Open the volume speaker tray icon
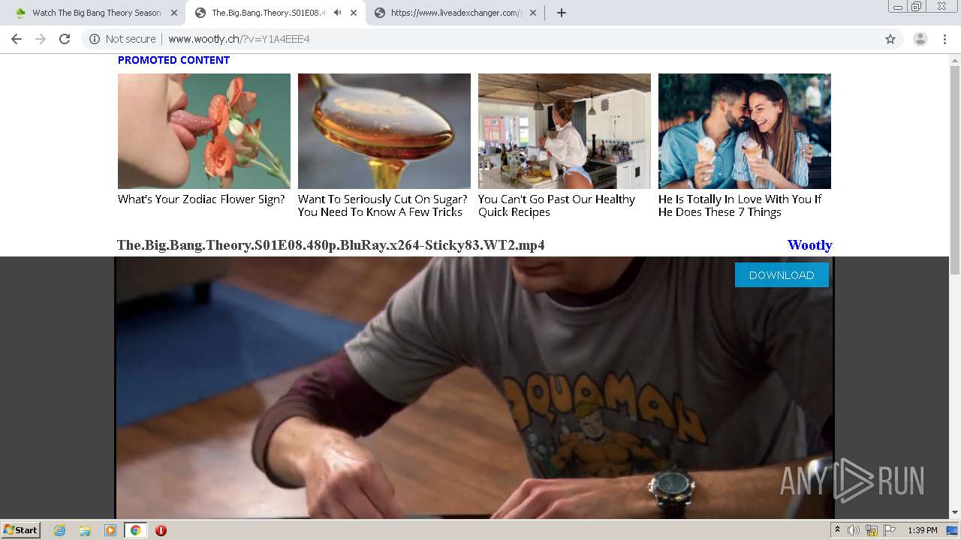Image resolution: width=961 pixels, height=540 pixels. 854,530
